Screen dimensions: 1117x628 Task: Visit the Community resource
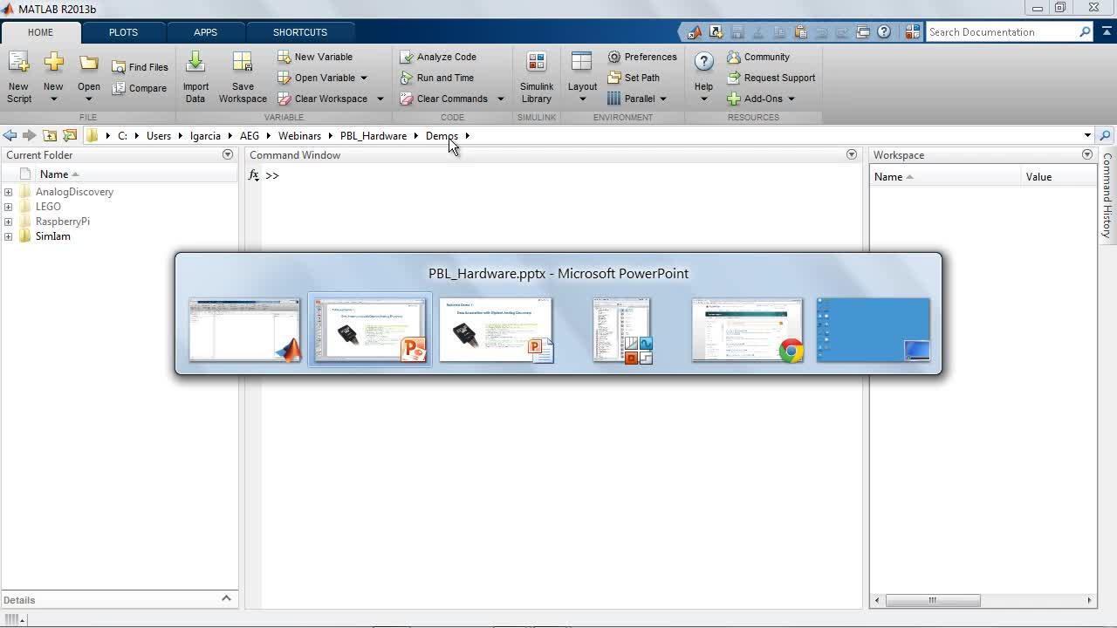pyautogui.click(x=758, y=57)
